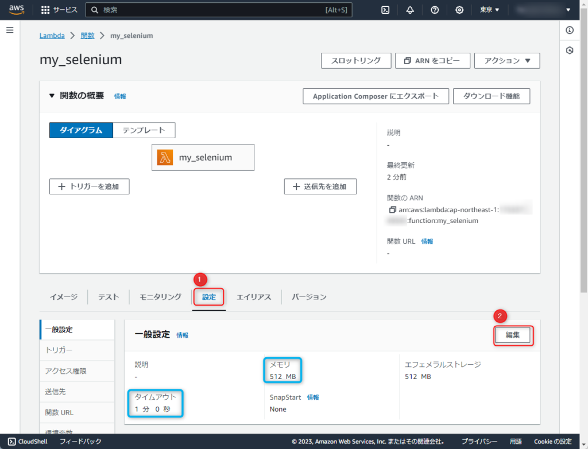Open 情報 link beside 一般設定 heading
588x449 pixels.
tap(182, 335)
